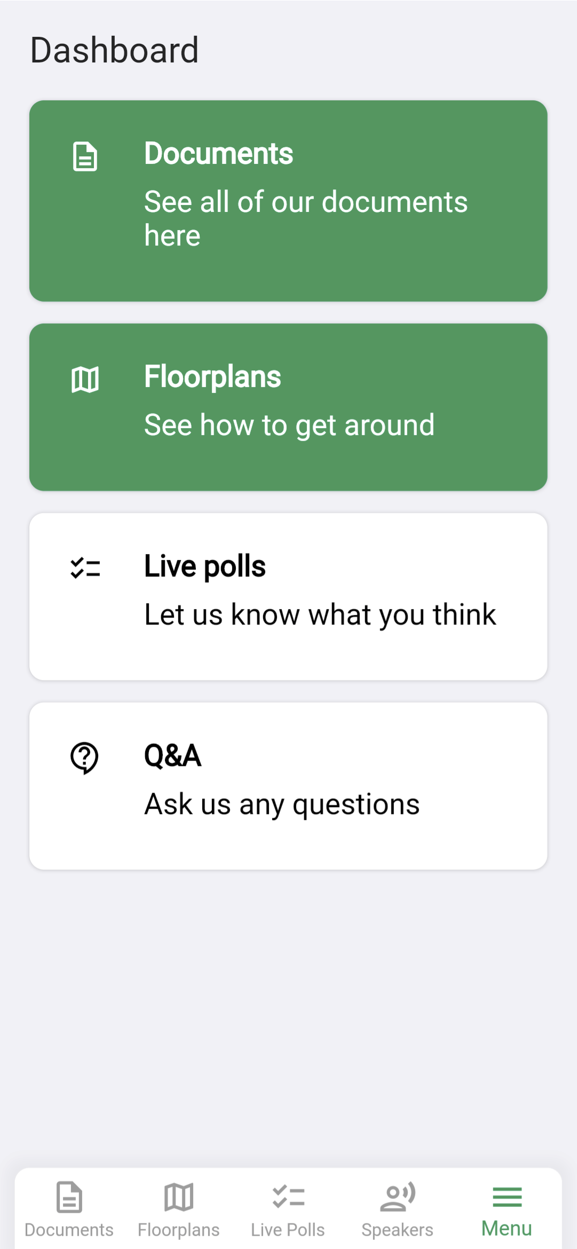Image resolution: width=577 pixels, height=1249 pixels.
Task: Select 'Ask us any questions' description
Action: [282, 804]
